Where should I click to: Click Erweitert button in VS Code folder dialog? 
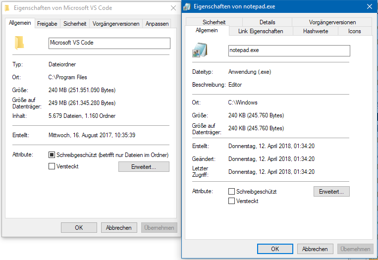(x=144, y=167)
